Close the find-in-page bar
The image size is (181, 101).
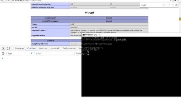click(x=176, y=5)
